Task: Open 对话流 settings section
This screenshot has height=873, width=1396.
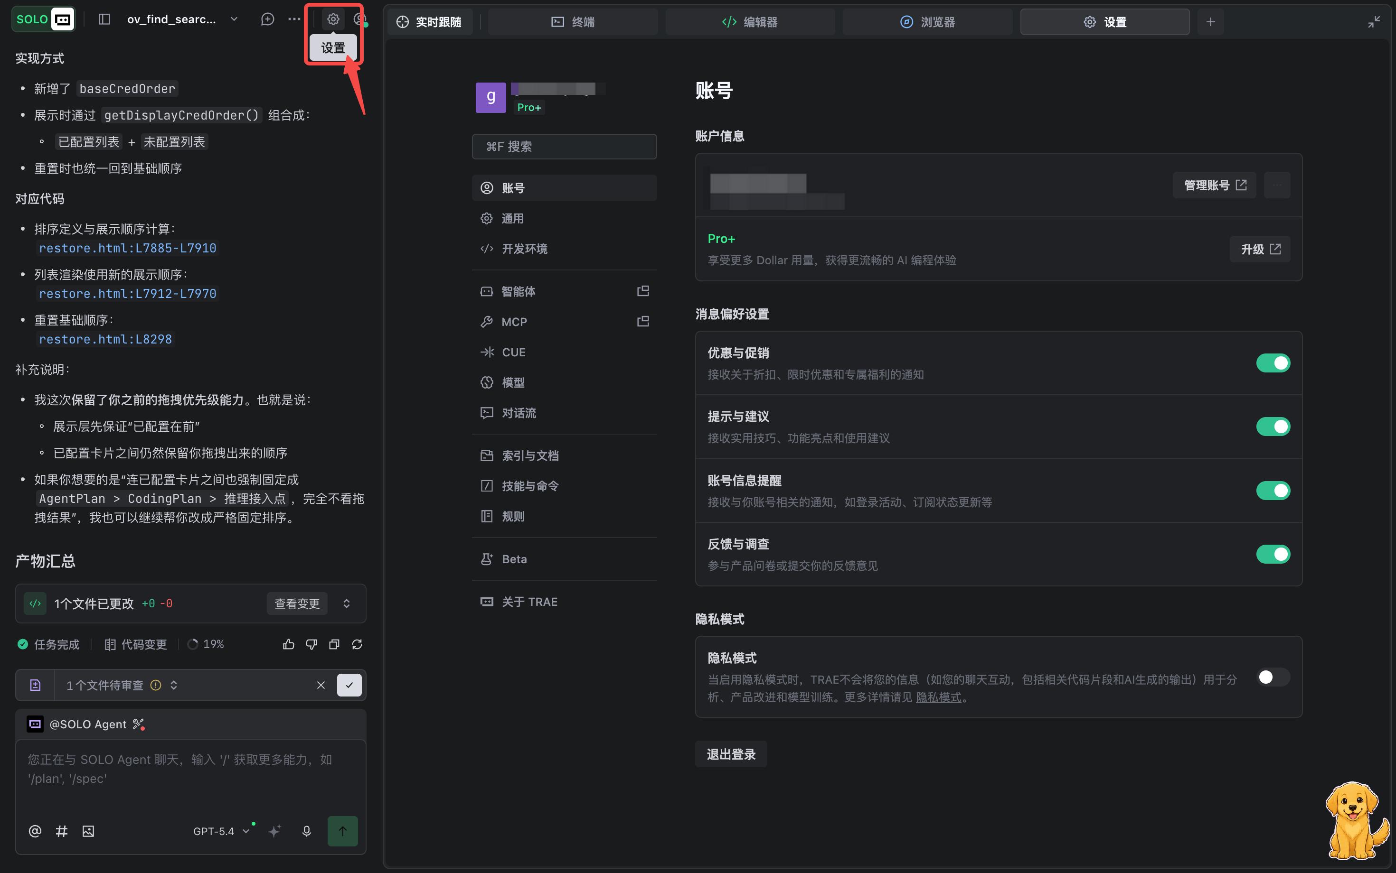Action: [564, 413]
